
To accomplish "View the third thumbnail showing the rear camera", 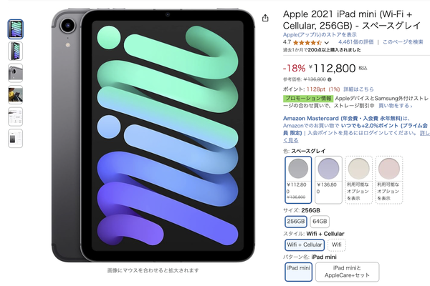I will (x=16, y=72).
